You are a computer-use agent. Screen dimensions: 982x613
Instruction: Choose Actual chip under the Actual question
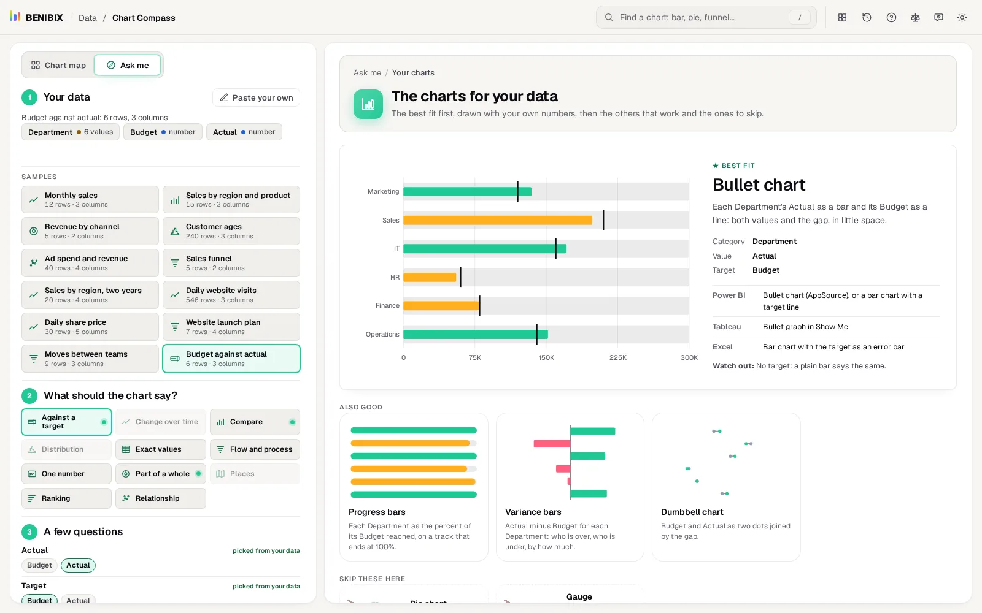78,565
